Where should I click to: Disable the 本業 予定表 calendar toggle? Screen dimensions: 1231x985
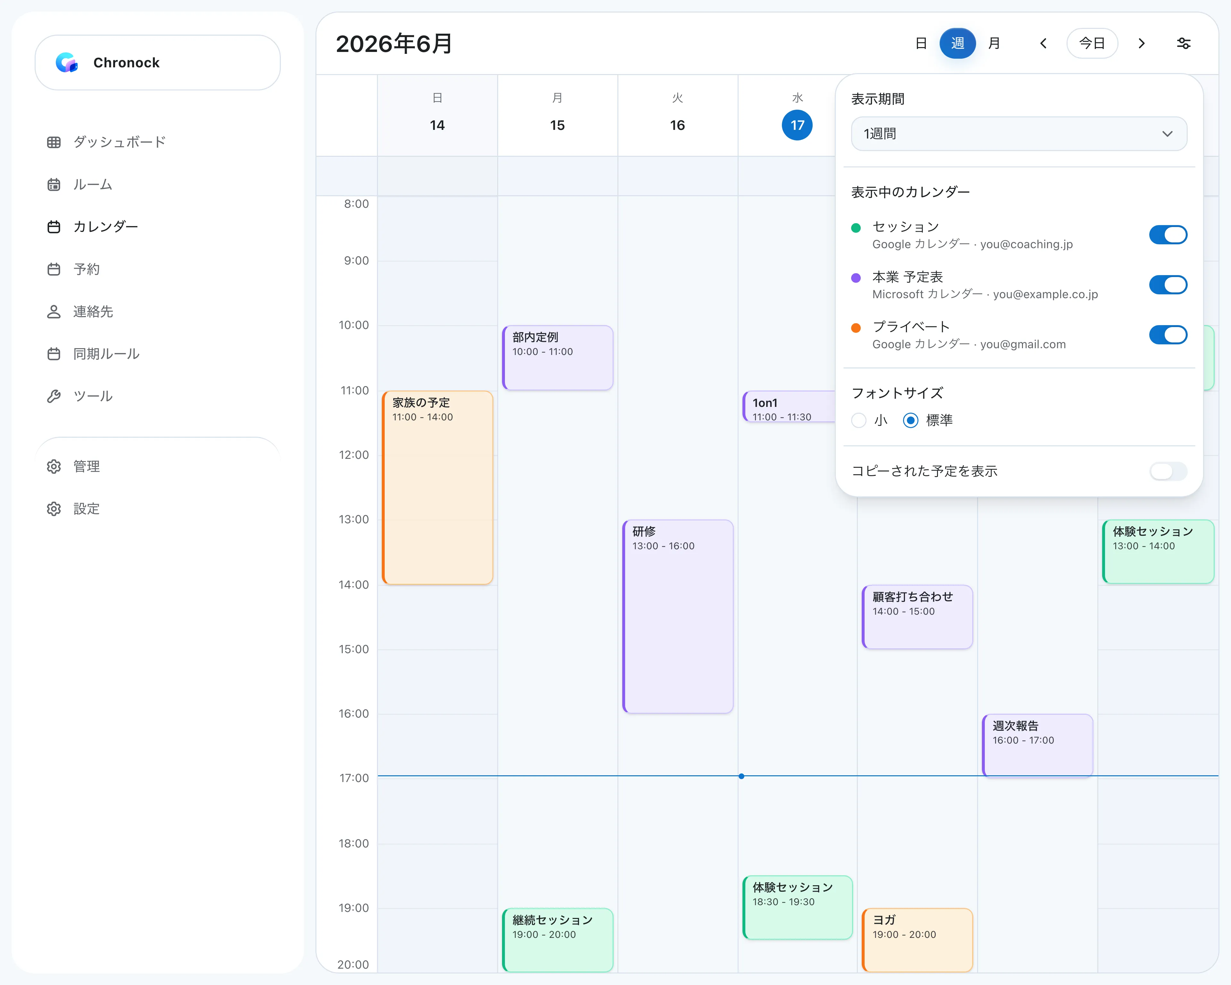click(x=1168, y=285)
